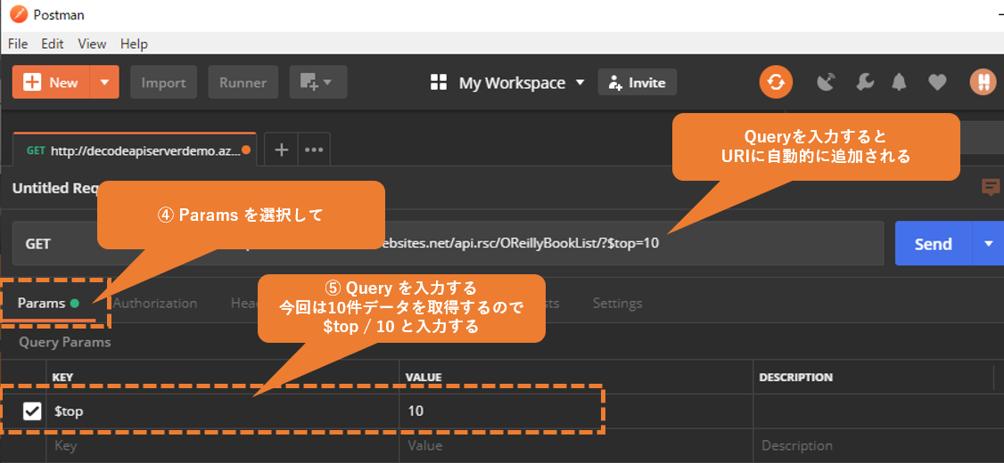This screenshot has width=1004, height=463.
Task: Click the empty Value placeholder field
Action: pyautogui.click(x=576, y=446)
